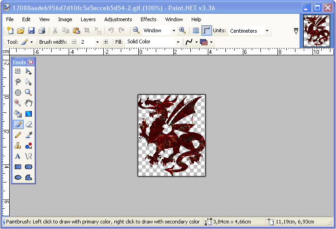Toggle the rulers display

pyautogui.click(x=206, y=30)
